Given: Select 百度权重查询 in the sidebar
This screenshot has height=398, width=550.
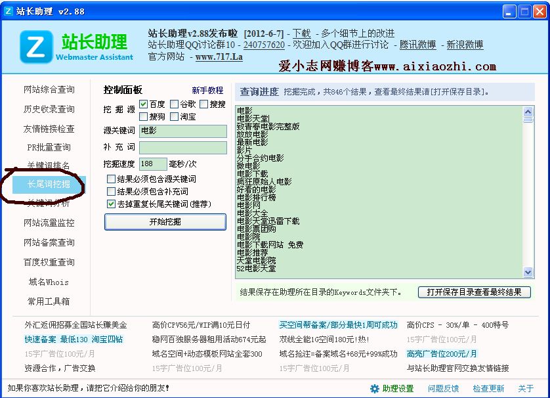Looking at the screenshot, I should point(49,262).
